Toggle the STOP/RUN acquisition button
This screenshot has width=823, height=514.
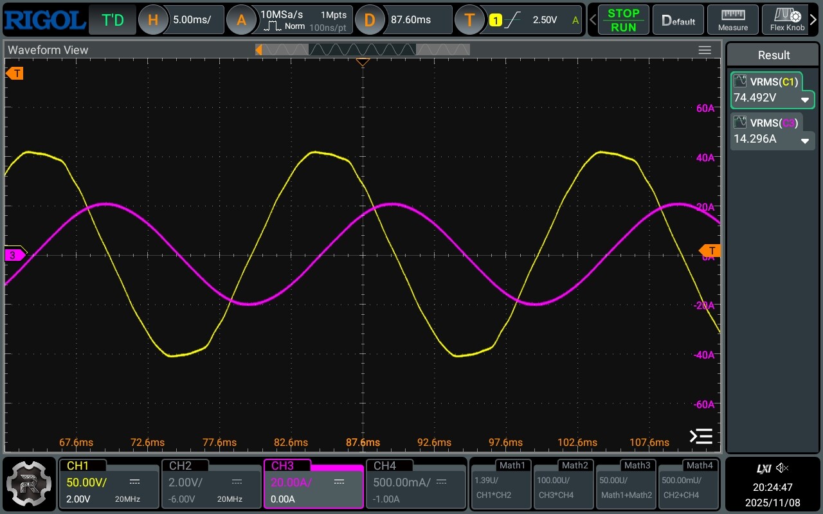click(x=623, y=20)
